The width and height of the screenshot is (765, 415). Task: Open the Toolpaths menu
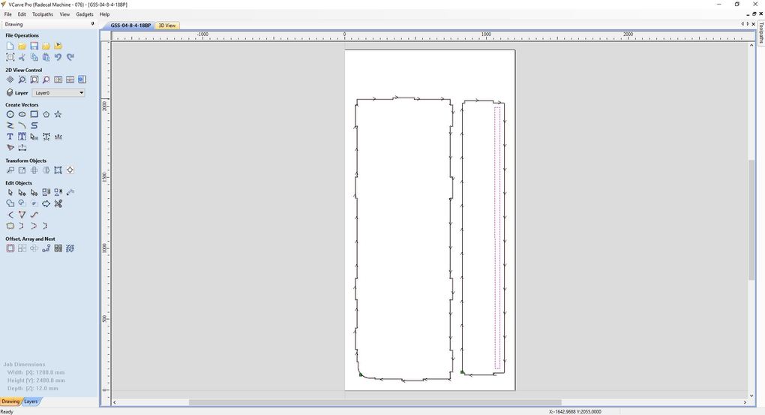click(43, 14)
